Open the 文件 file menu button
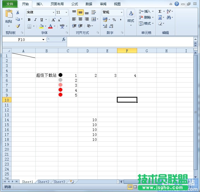Image resolution: width=200 pixels, height=192 pixels. pyautogui.click(x=10, y=4)
